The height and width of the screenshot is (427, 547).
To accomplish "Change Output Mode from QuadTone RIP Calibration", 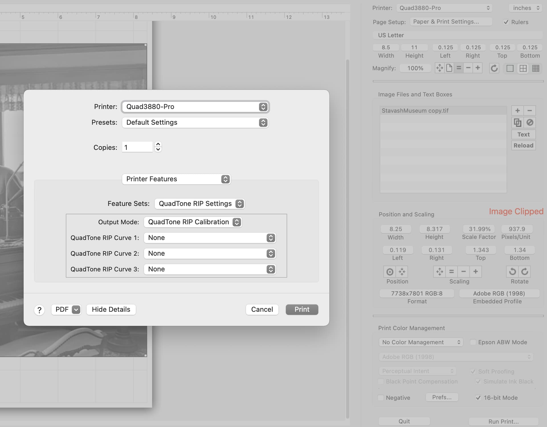I will [193, 222].
